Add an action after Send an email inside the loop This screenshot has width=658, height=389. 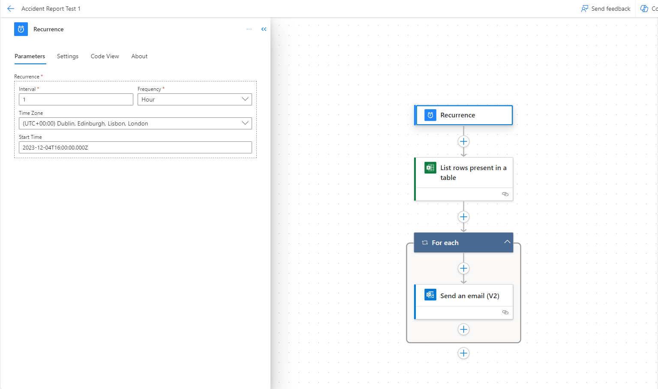point(463,329)
